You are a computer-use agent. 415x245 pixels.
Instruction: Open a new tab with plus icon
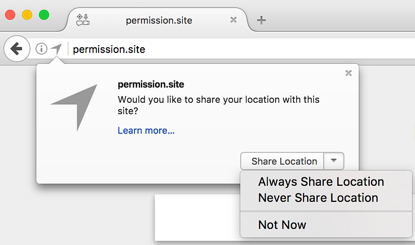pos(261,20)
